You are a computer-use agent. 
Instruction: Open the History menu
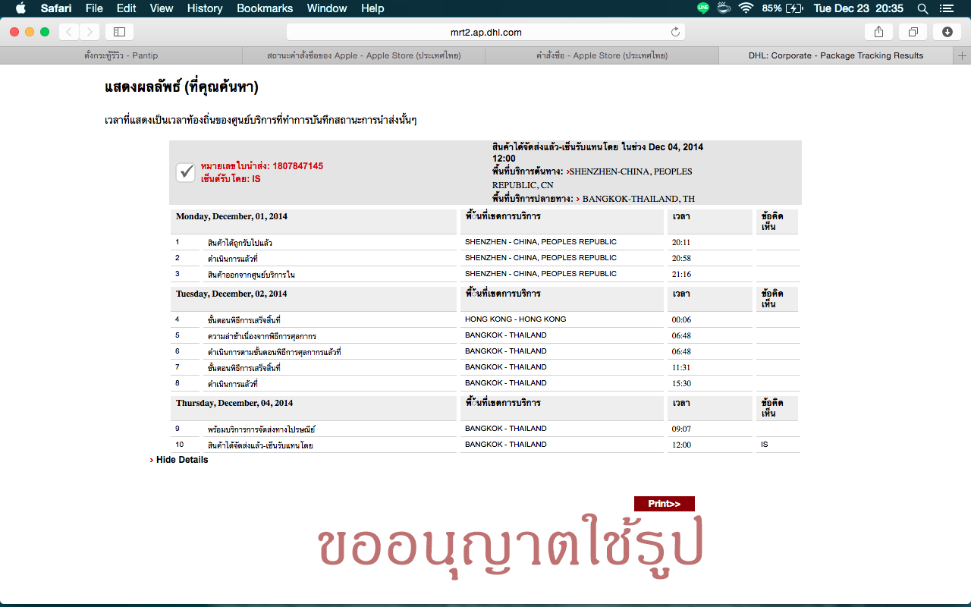[205, 8]
